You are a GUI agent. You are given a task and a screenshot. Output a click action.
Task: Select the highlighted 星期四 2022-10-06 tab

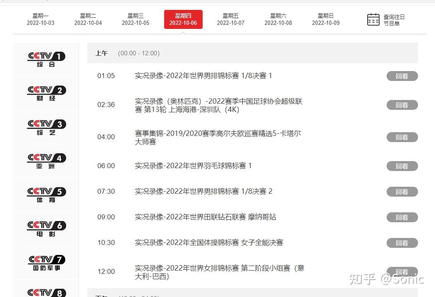(183, 19)
